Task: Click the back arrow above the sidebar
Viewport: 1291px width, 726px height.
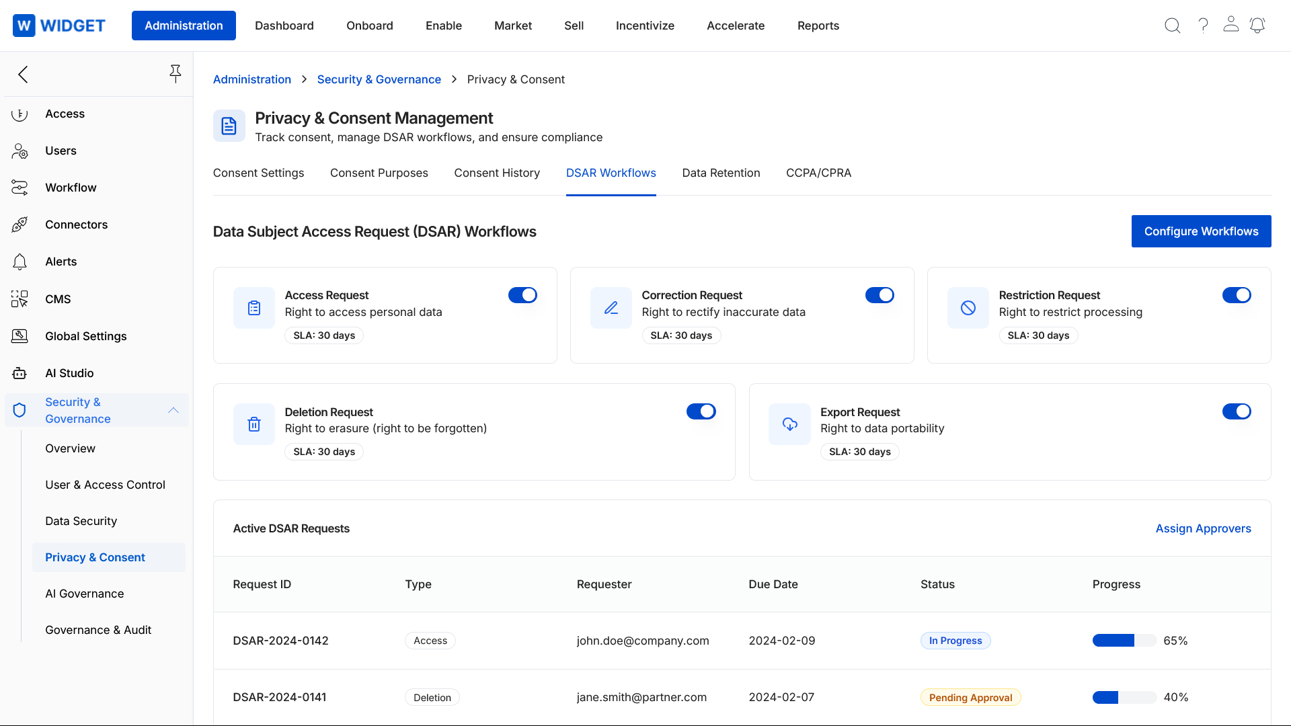Action: click(x=22, y=74)
